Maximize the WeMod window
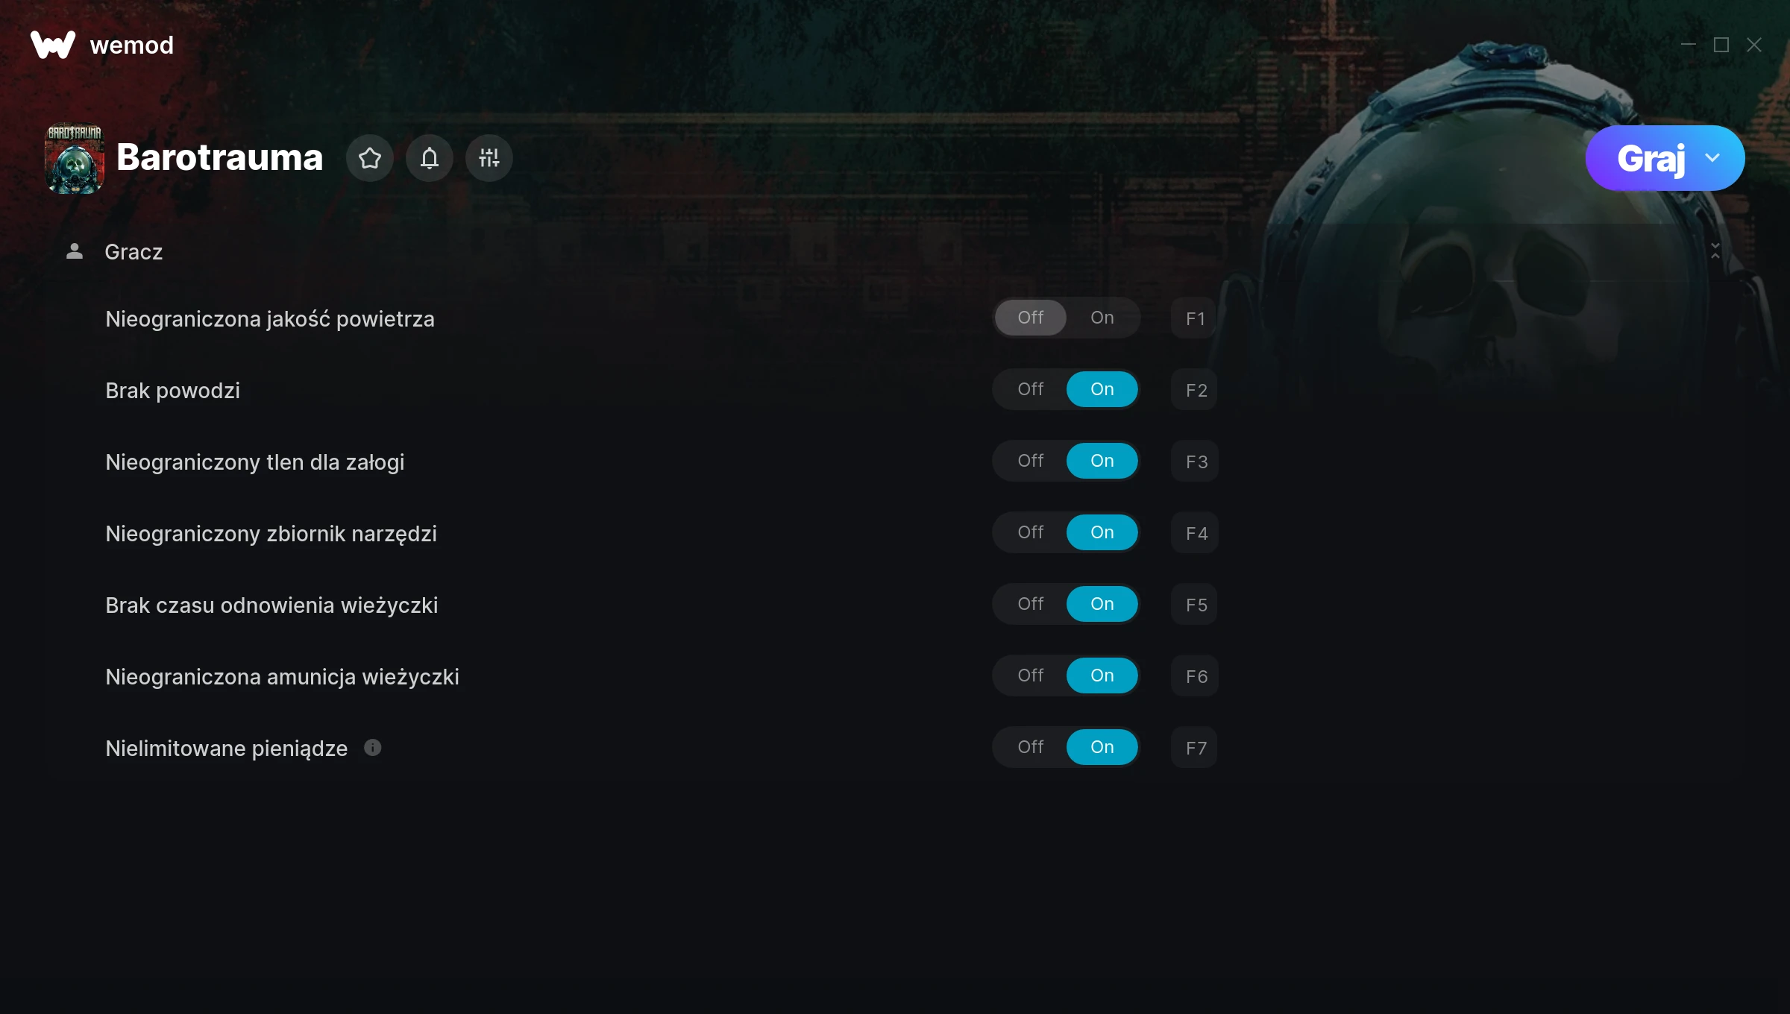 coord(1721,45)
